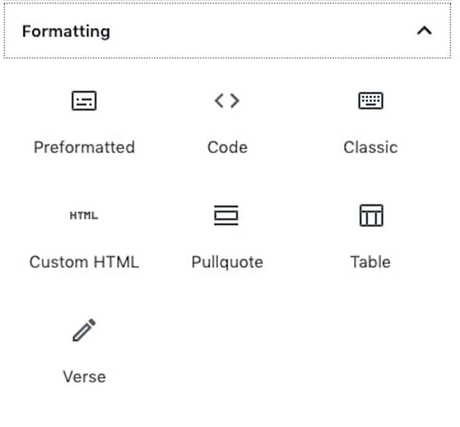The width and height of the screenshot is (460, 427).
Task: Insert a Table block
Action: point(370,236)
